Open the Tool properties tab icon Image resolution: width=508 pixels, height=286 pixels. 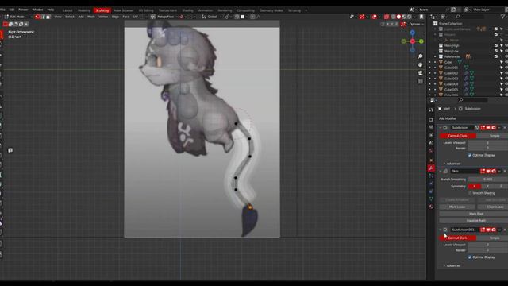(x=431, y=110)
